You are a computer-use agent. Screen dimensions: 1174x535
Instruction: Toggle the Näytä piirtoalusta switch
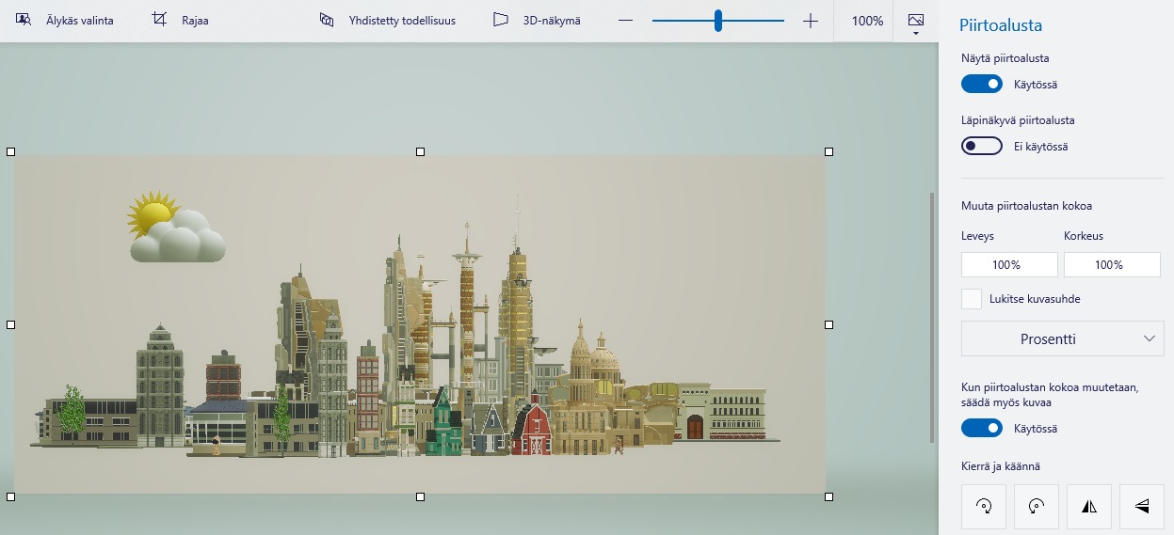(x=981, y=85)
